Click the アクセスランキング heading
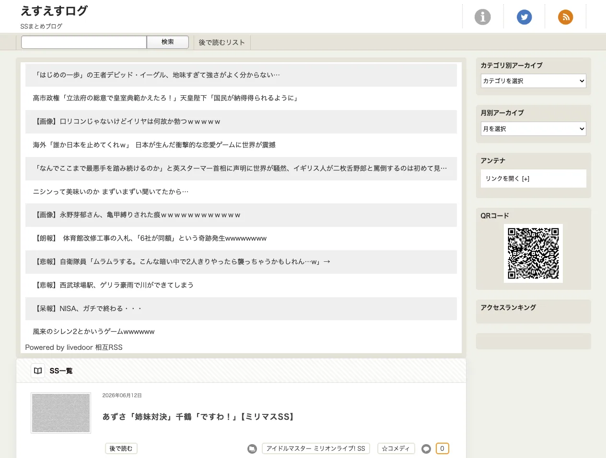 click(x=508, y=307)
